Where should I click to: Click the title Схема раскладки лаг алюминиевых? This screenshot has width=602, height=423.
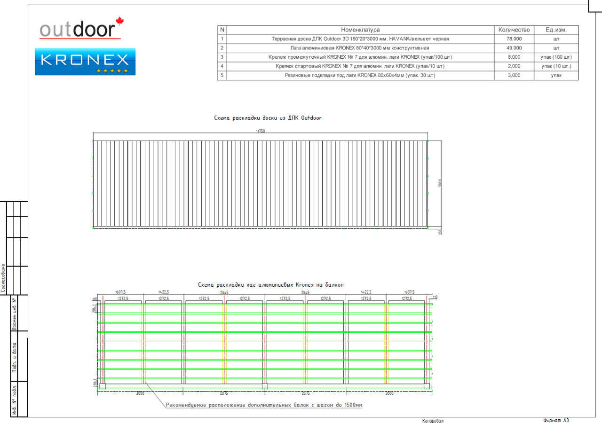(271, 285)
